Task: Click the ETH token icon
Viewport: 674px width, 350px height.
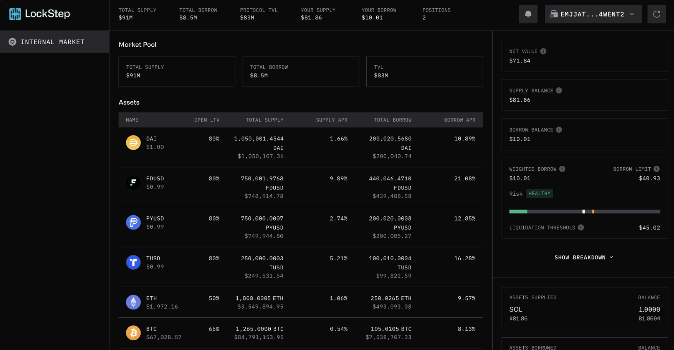Action: [133, 302]
